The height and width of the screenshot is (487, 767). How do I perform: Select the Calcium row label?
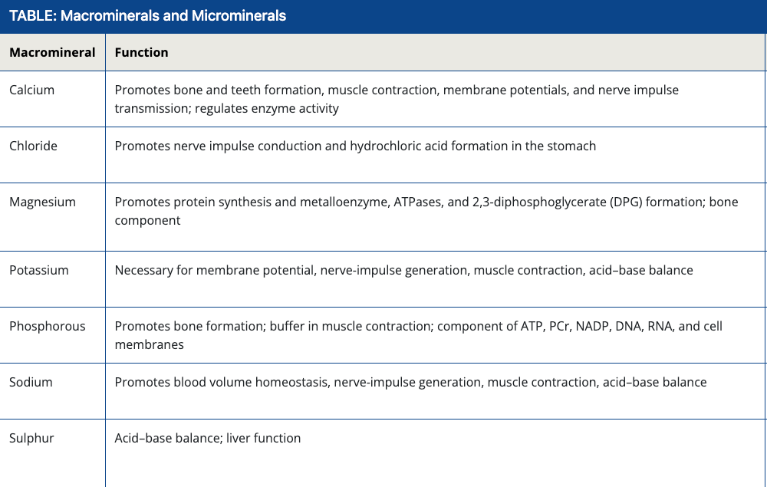click(32, 90)
